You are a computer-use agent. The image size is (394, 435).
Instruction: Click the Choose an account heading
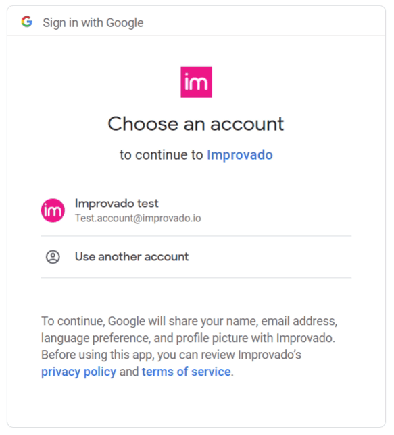pos(196,124)
